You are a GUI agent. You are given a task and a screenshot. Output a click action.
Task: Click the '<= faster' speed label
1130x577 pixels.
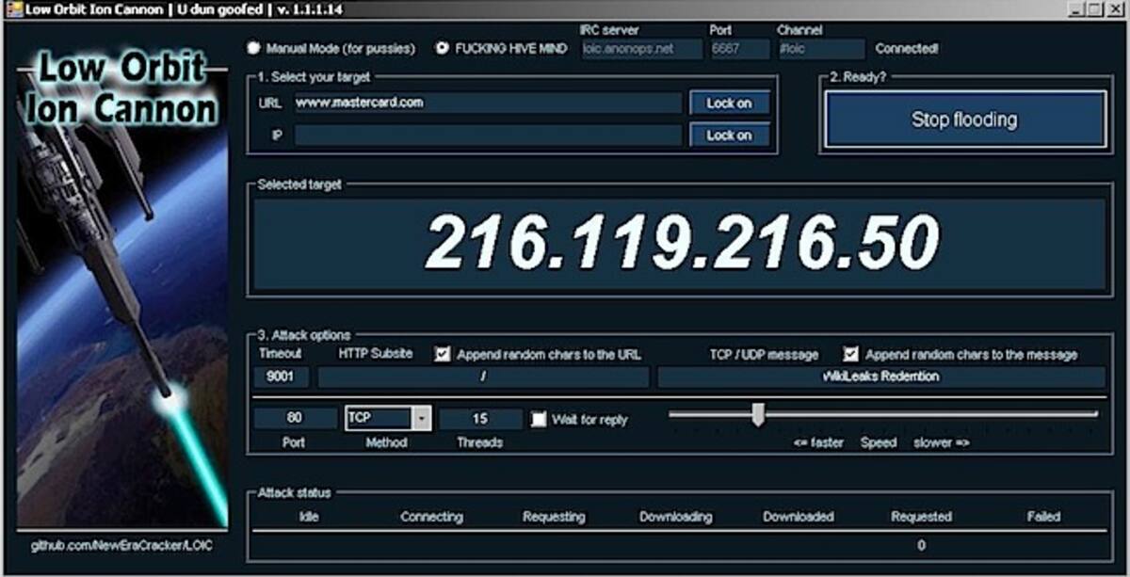coord(817,442)
